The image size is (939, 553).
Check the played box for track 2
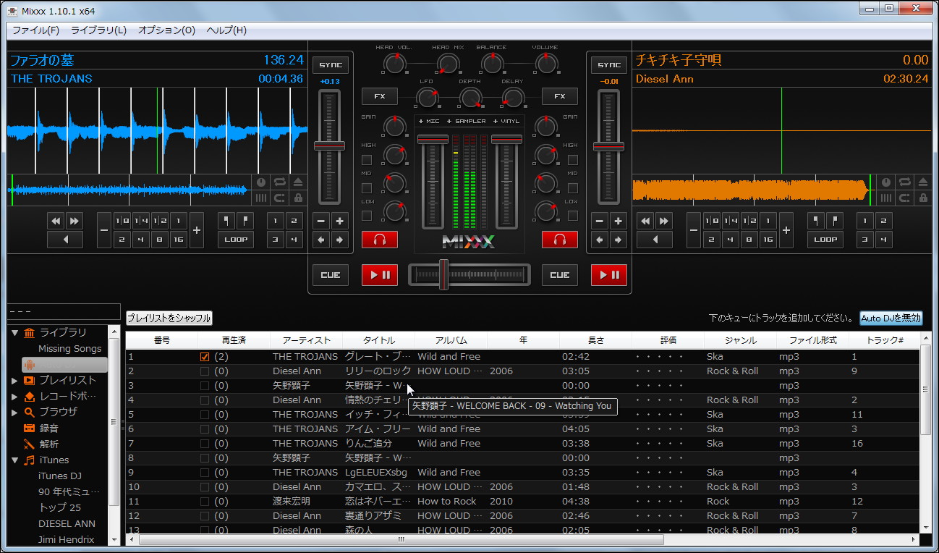[x=205, y=371]
